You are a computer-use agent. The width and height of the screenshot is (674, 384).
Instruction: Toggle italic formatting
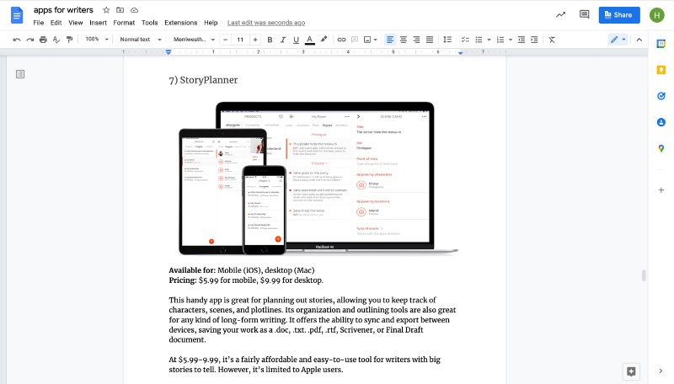283,40
